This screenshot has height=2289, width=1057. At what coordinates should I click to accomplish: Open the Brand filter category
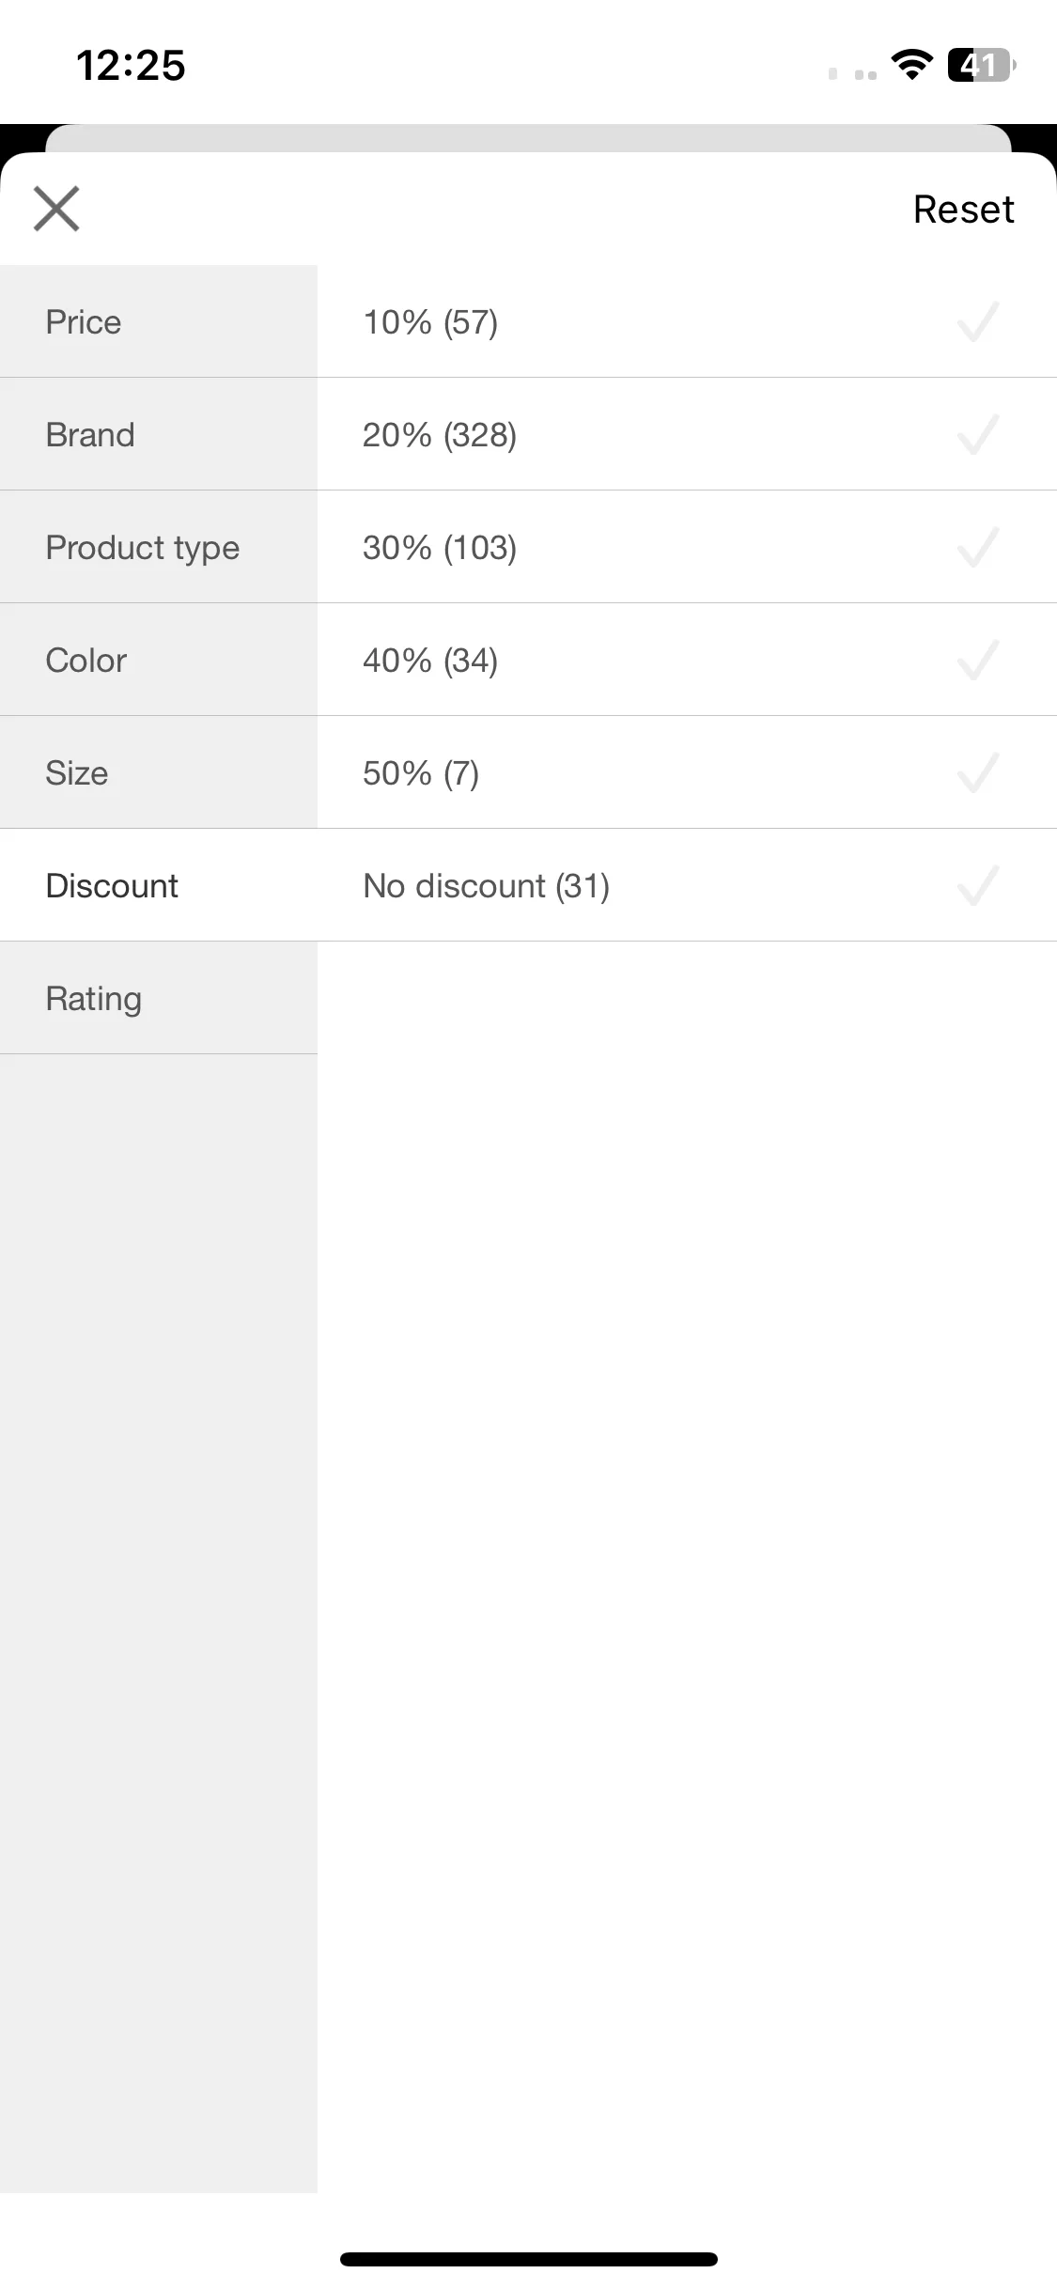(x=159, y=434)
